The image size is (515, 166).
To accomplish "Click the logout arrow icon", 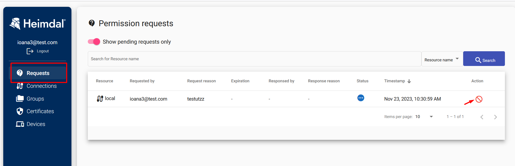I will point(30,51).
